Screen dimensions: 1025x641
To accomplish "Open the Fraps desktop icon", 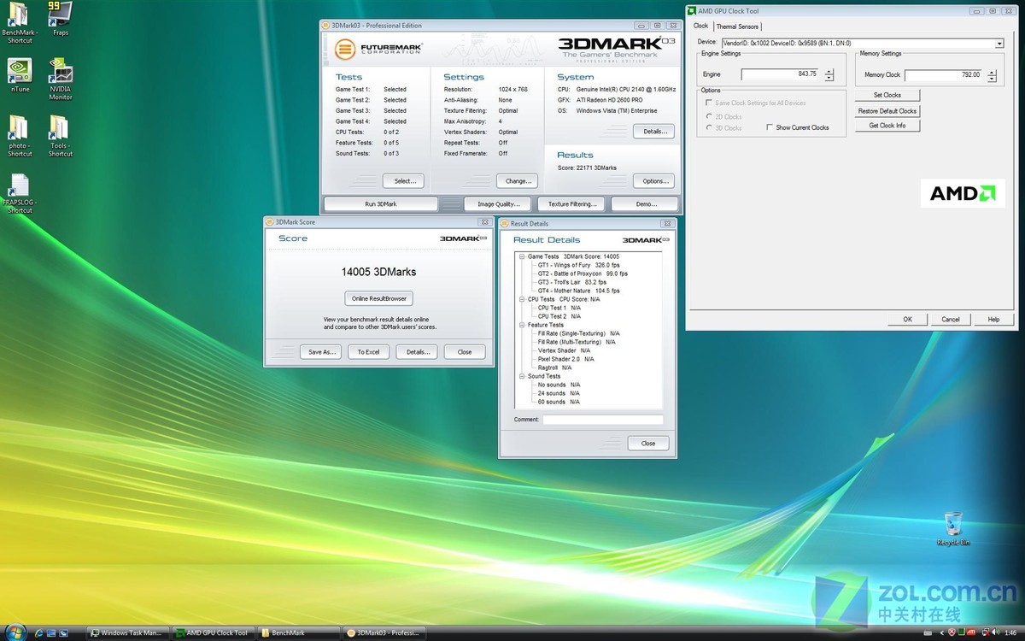I will [61, 15].
